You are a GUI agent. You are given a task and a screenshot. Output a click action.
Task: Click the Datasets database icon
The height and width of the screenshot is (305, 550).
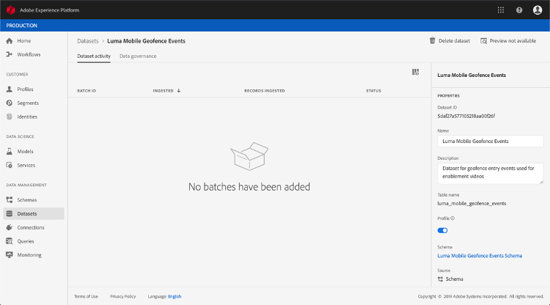(x=10, y=213)
